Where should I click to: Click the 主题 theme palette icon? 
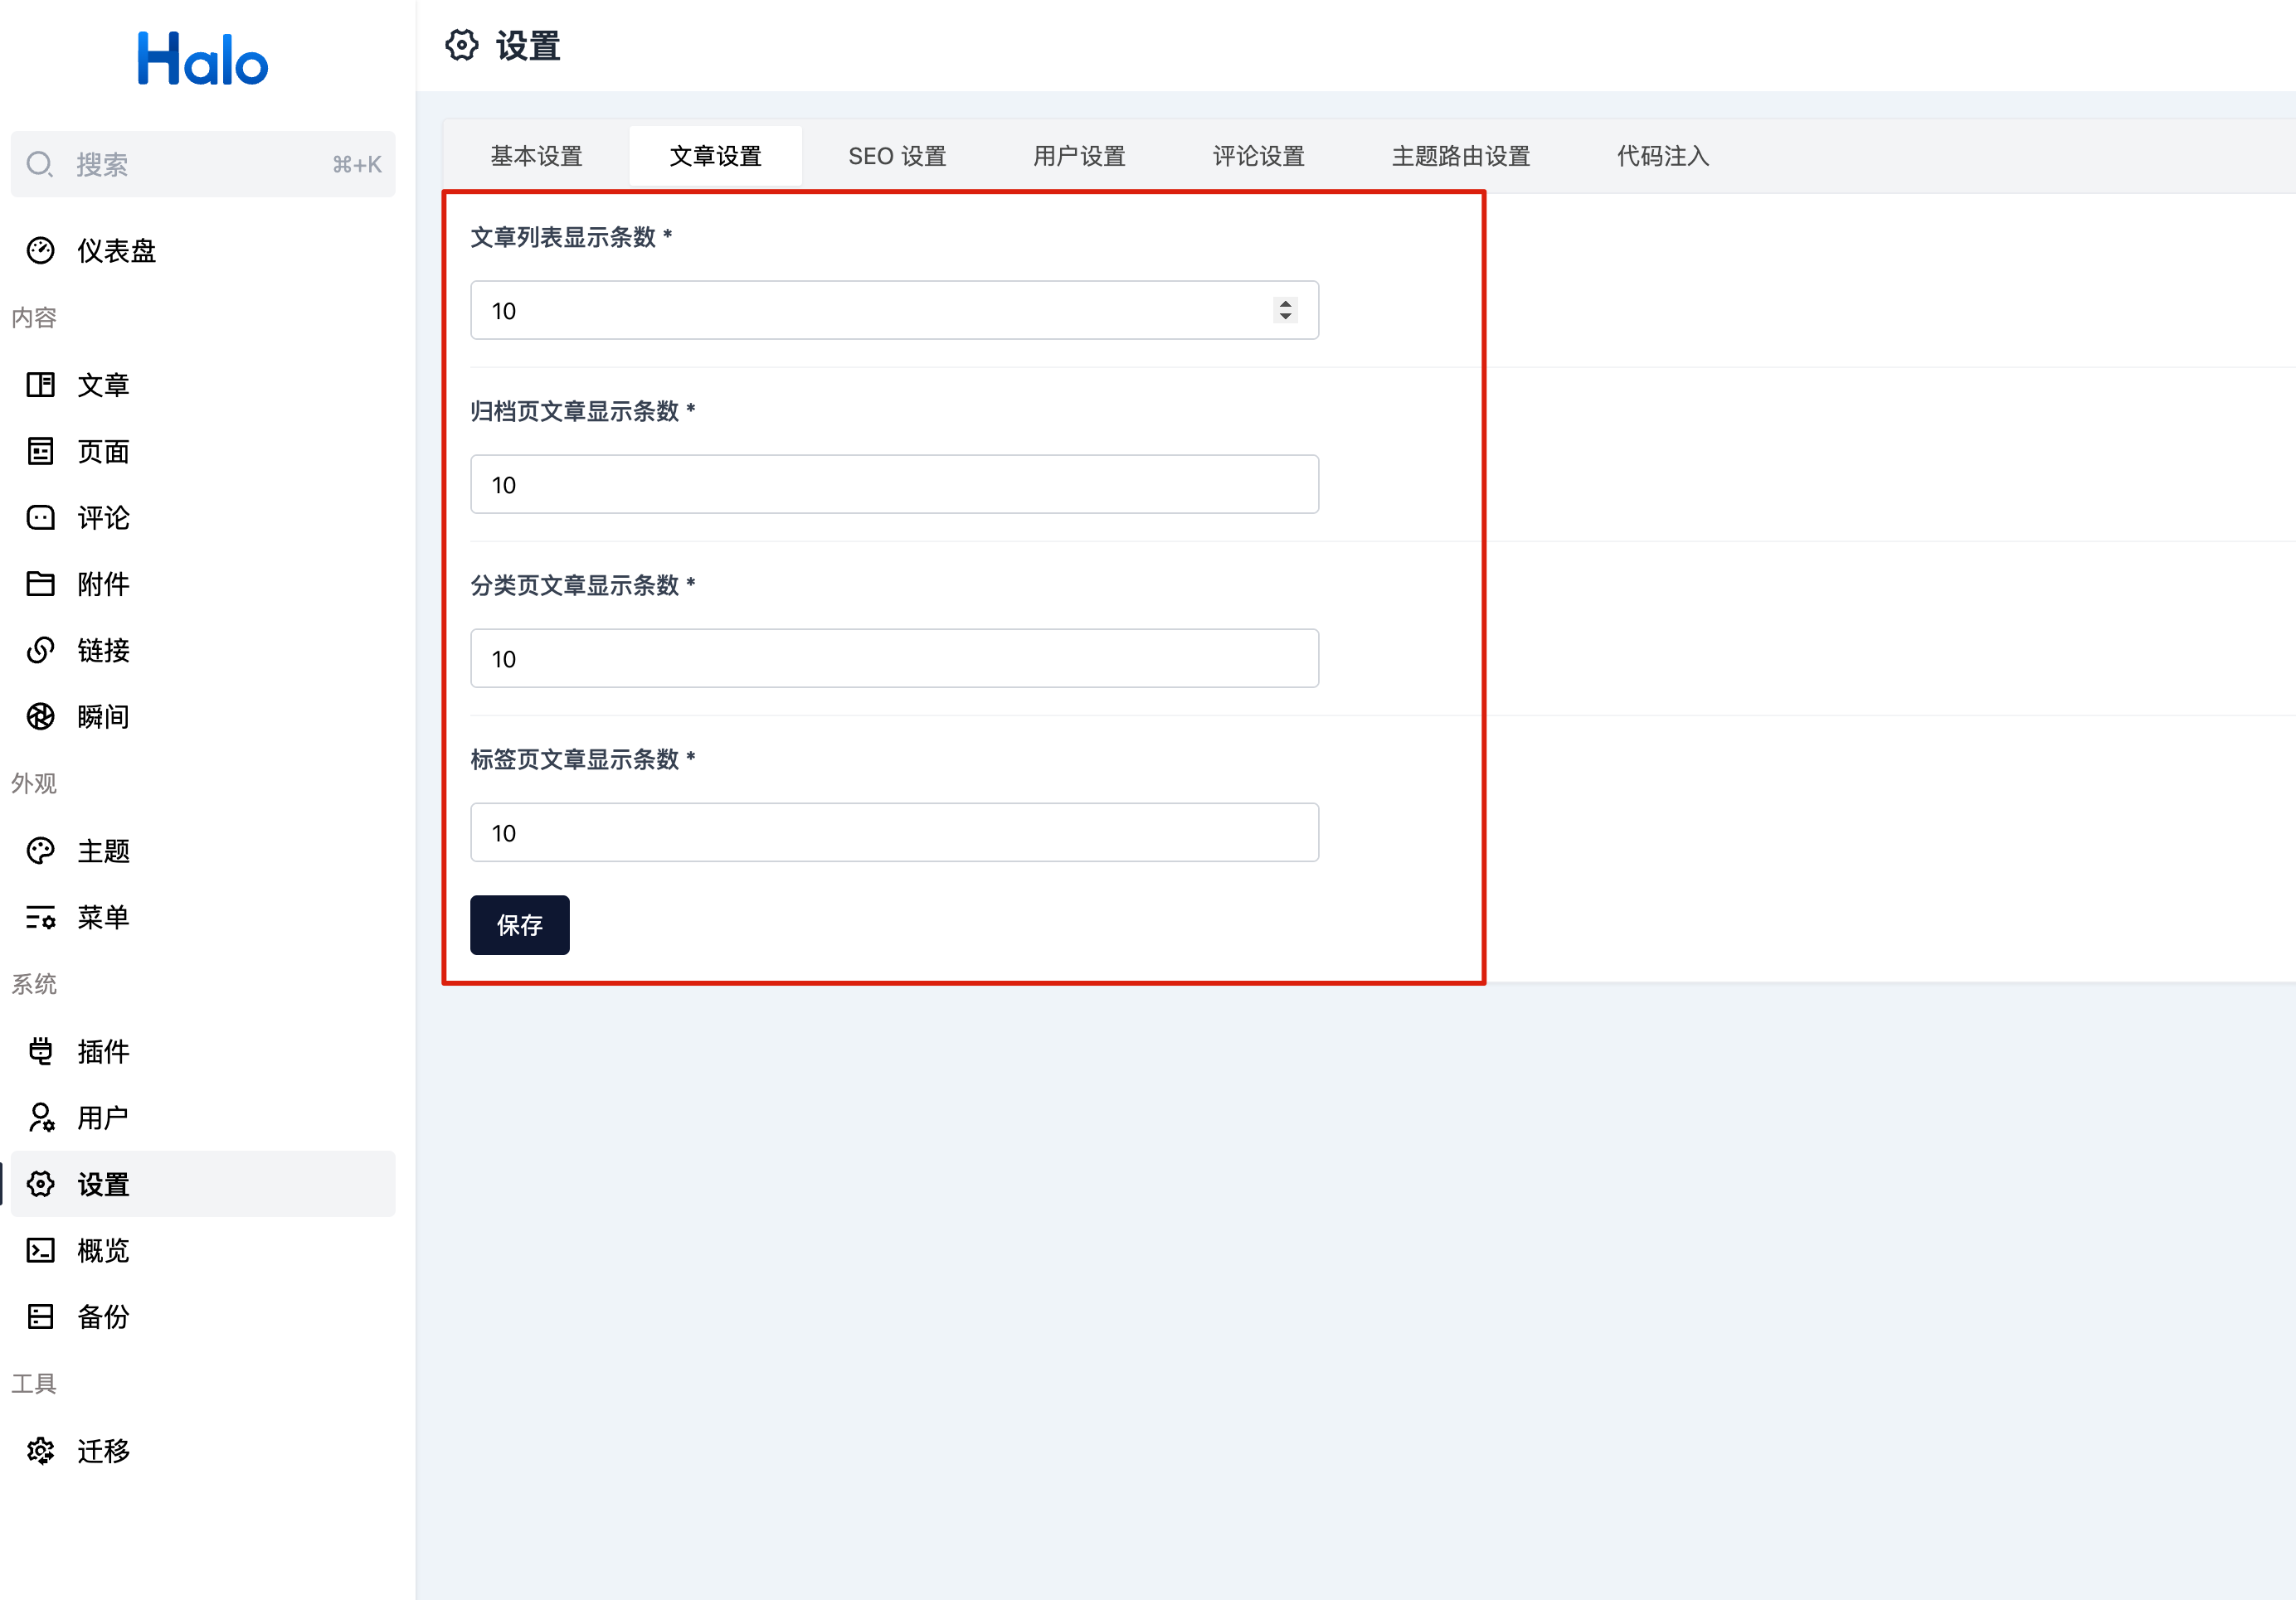click(x=41, y=851)
